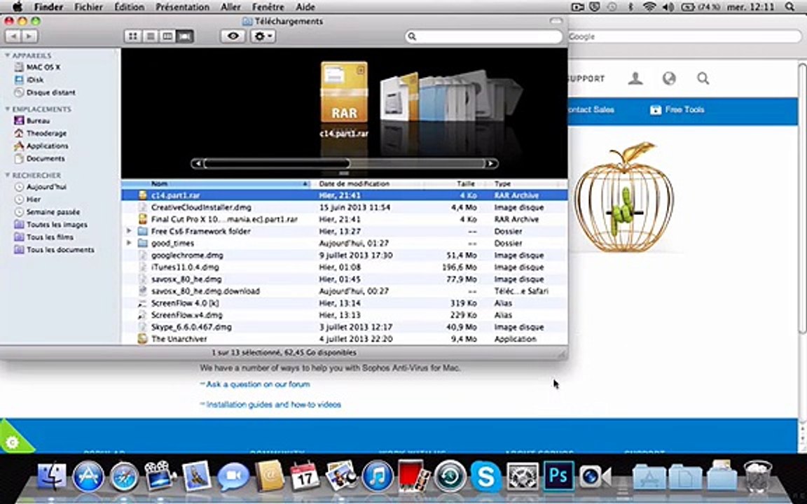Click the Quick Look eye button

click(233, 36)
